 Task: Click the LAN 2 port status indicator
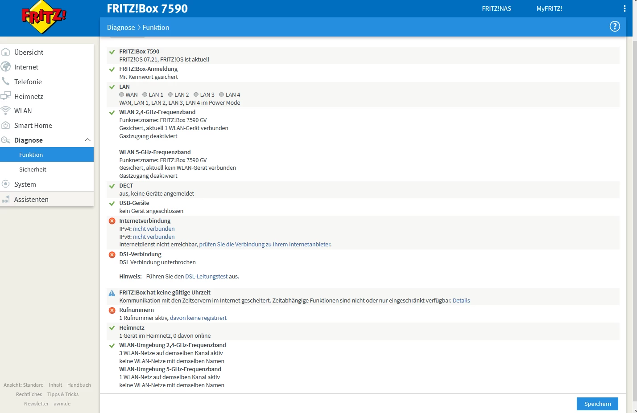click(170, 94)
